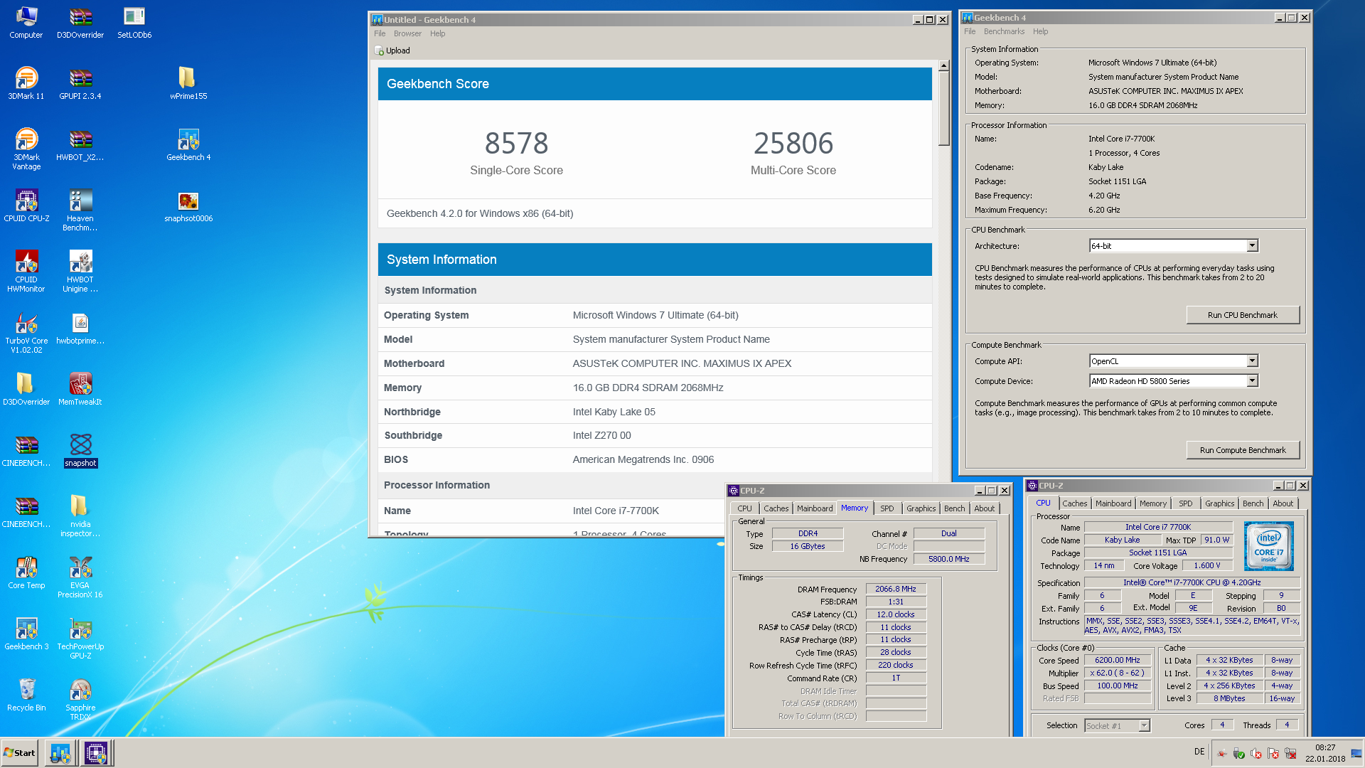Launch the CPUID CPU-Z shortcut
The height and width of the screenshot is (768, 1365).
(x=26, y=205)
